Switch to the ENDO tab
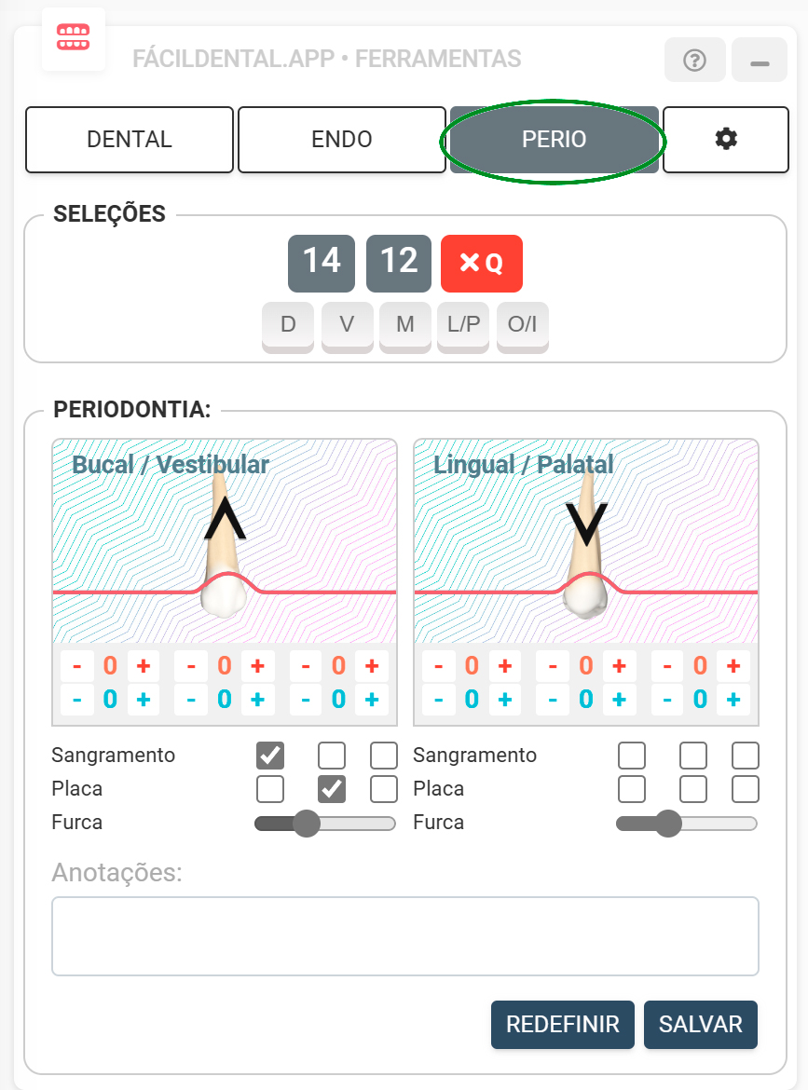The width and height of the screenshot is (808, 1090). 342,139
